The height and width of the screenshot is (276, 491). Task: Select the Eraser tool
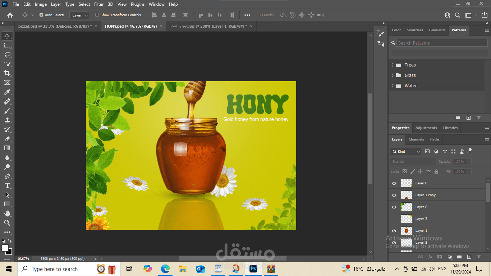(7, 139)
